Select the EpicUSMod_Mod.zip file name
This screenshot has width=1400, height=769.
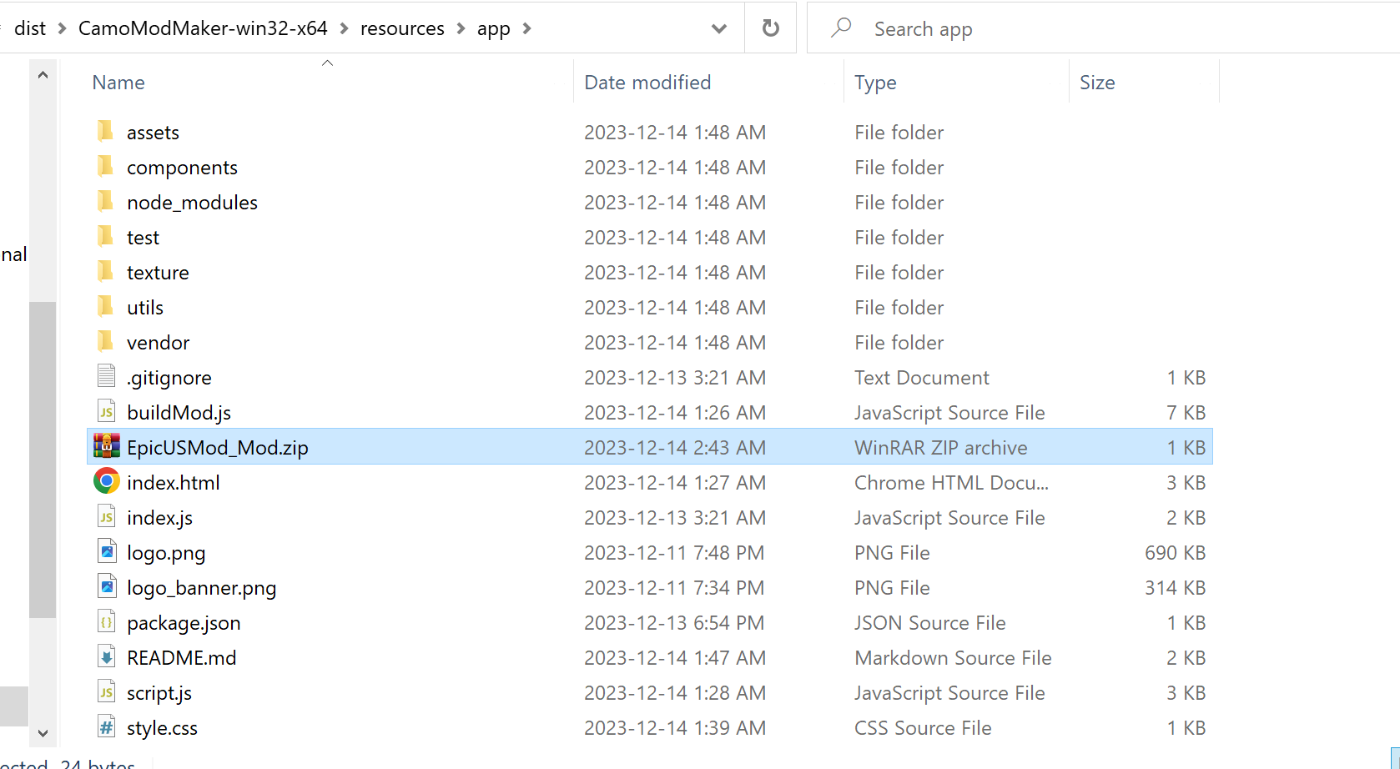[218, 448]
